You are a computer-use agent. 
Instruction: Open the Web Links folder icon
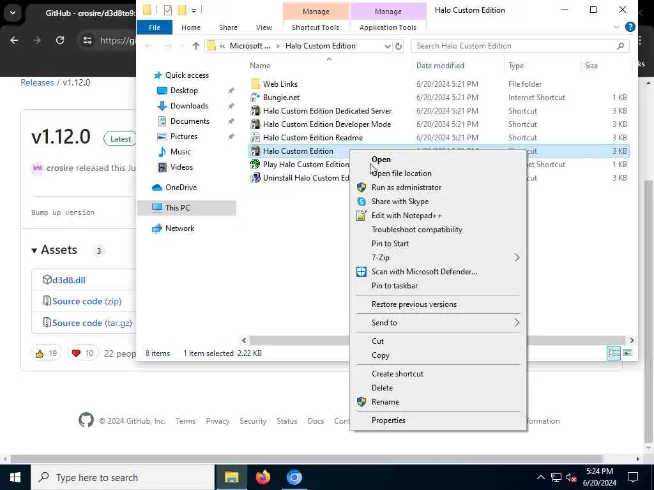[x=255, y=84]
